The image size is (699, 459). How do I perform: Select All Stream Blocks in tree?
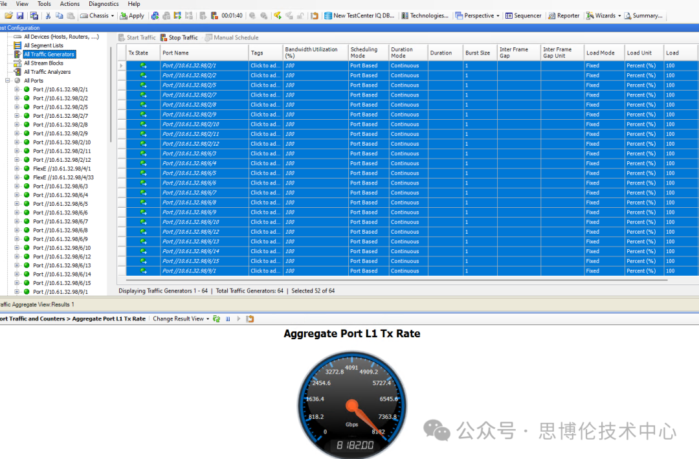pyautogui.click(x=43, y=63)
